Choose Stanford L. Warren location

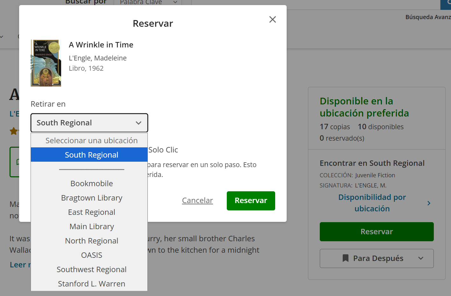(91, 284)
